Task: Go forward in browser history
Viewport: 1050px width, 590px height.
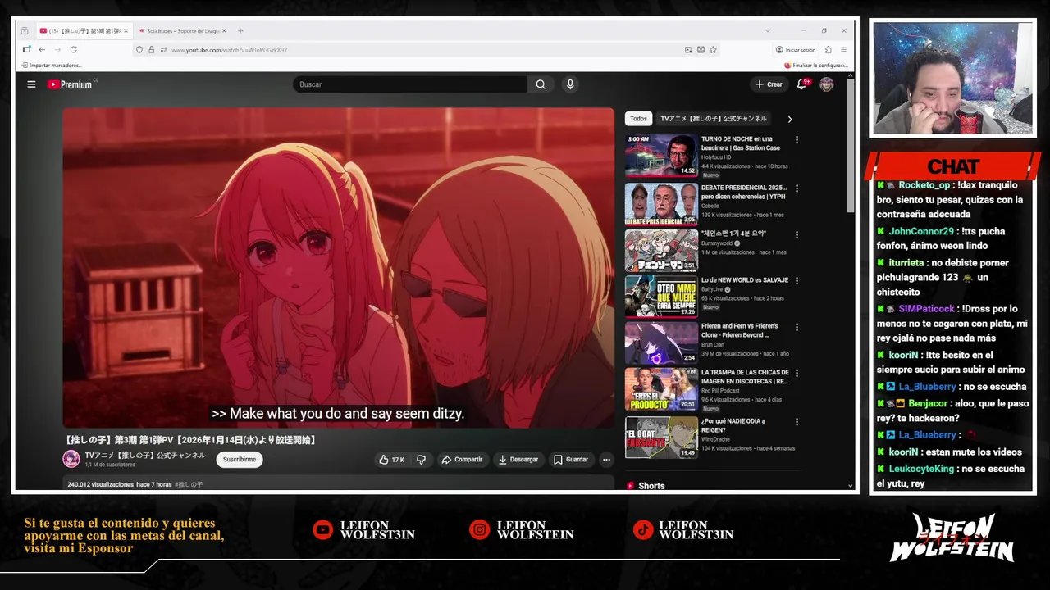Action: [57, 50]
